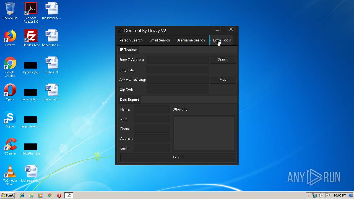Click the Dox Export section header
354x199 pixels.
[x=129, y=99]
